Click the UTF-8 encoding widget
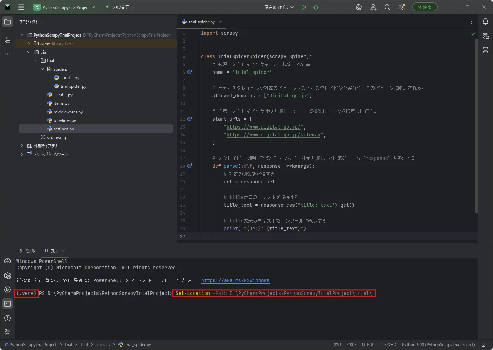The width and height of the screenshot is (493, 350). click(367, 345)
